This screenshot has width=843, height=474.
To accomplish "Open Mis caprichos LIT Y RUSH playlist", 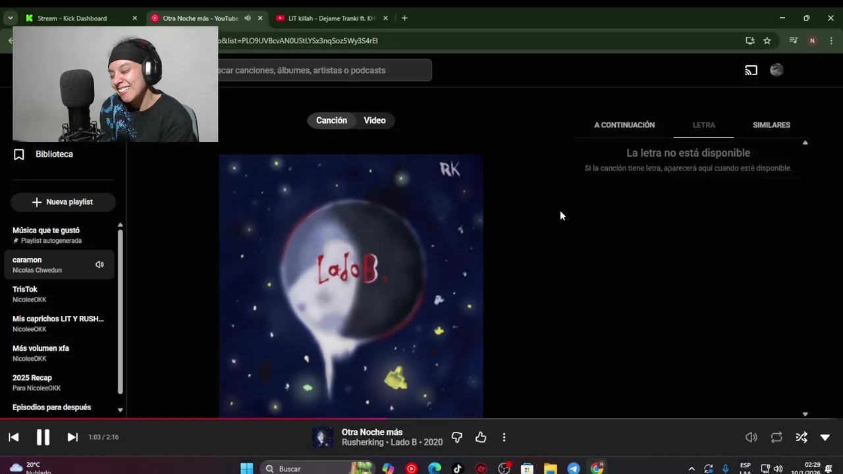I will click(x=59, y=323).
